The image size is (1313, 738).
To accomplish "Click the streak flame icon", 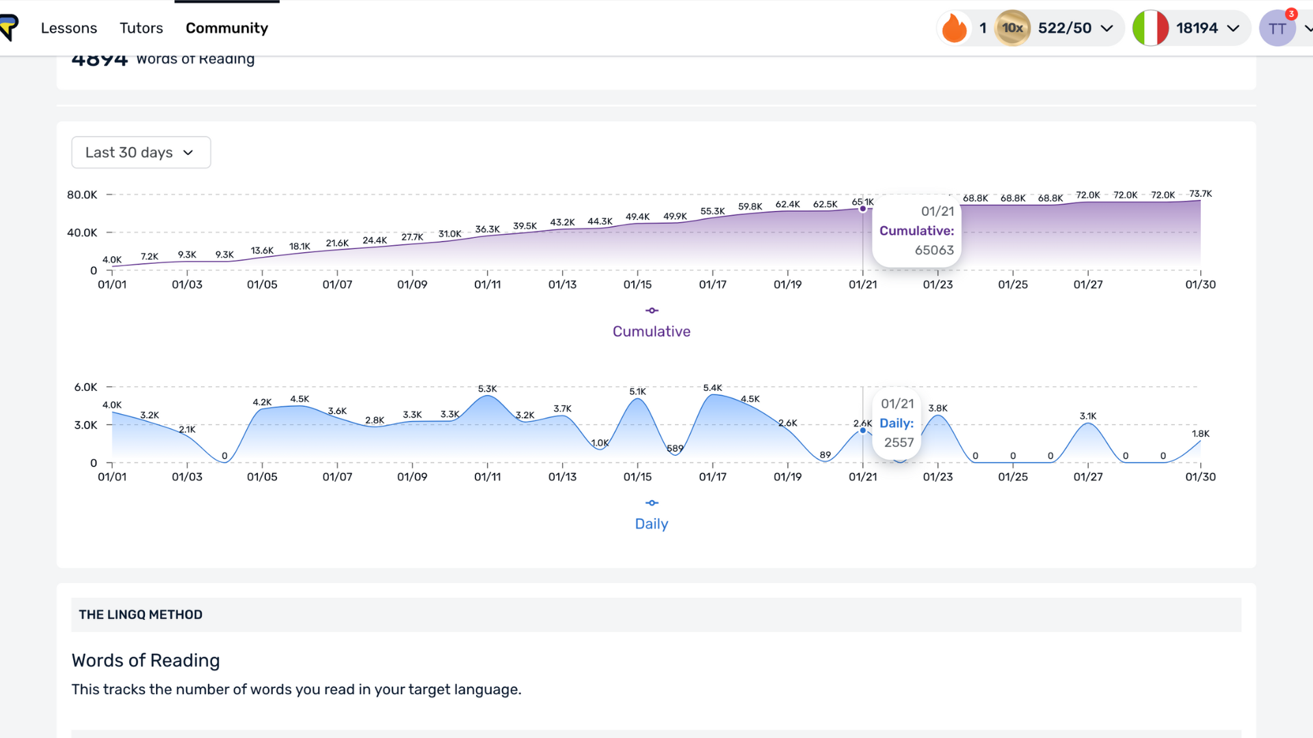I will (x=955, y=28).
